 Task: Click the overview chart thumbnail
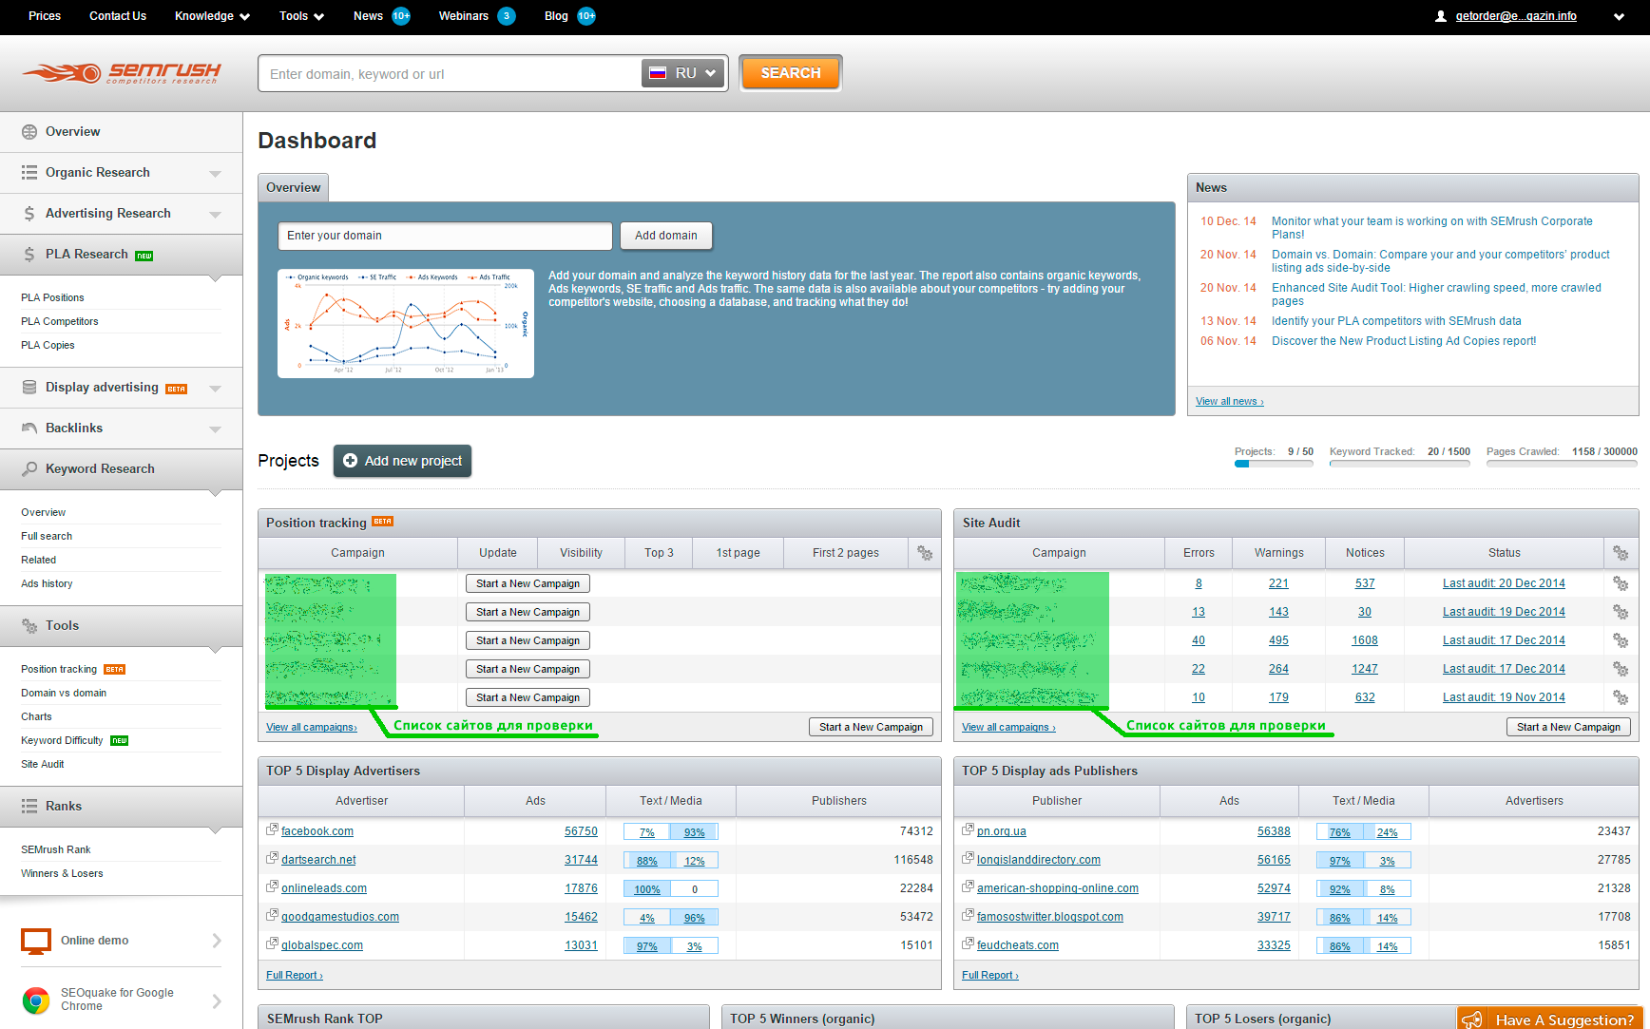[x=406, y=323]
